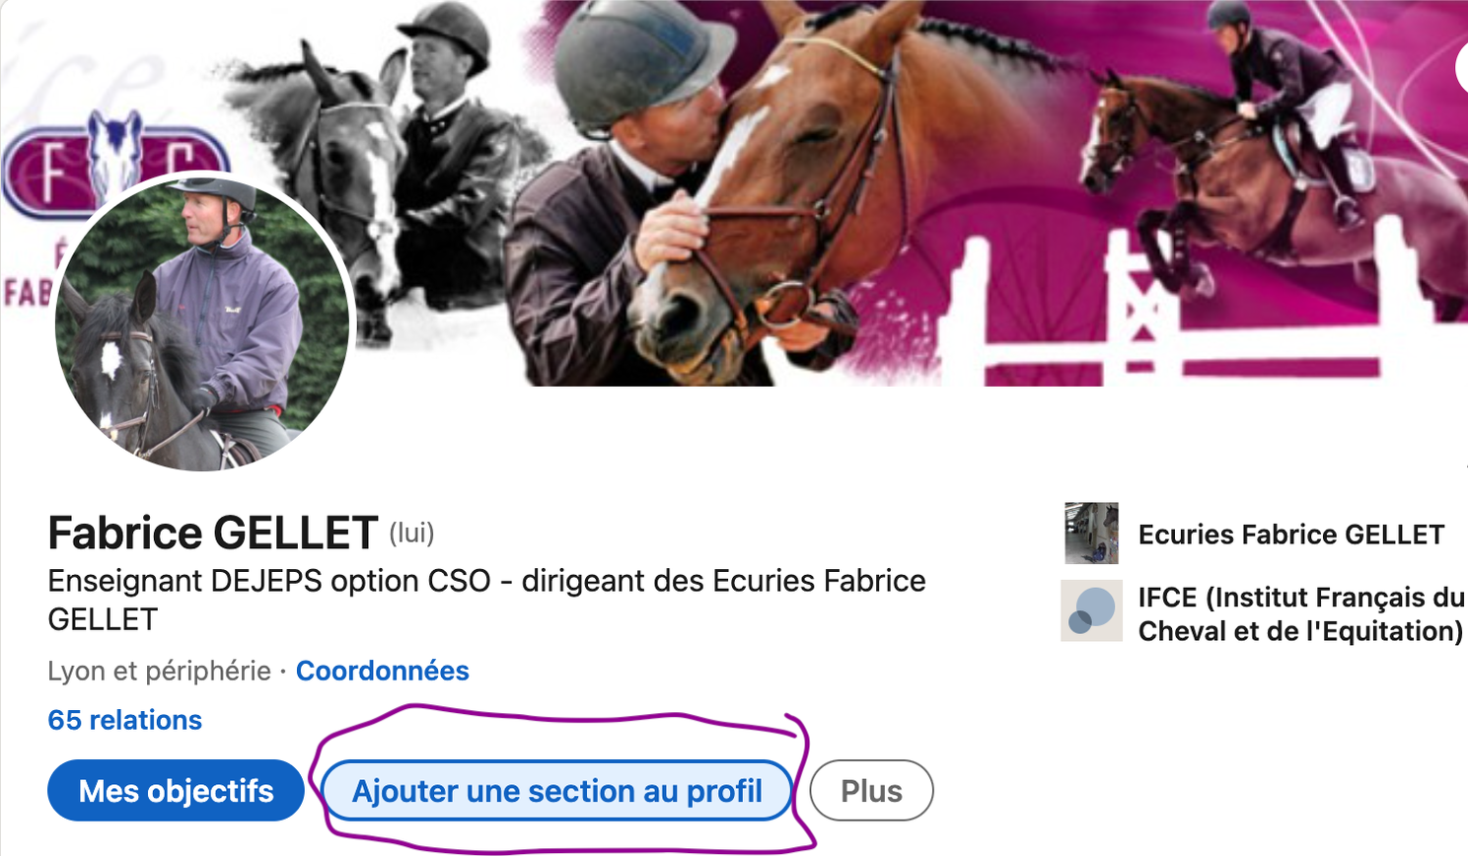Click the (lui) pronoun label
This screenshot has height=856, width=1468.
point(411,534)
